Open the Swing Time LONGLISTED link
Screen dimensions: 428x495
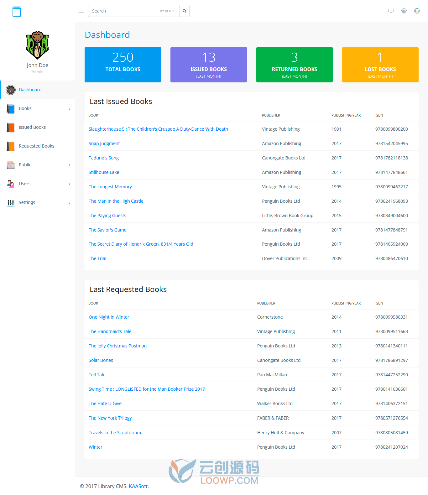point(147,389)
